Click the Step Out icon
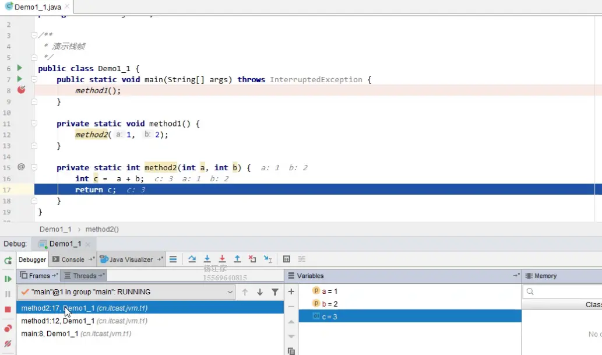Viewport: 602px width, 355px height. tap(237, 259)
